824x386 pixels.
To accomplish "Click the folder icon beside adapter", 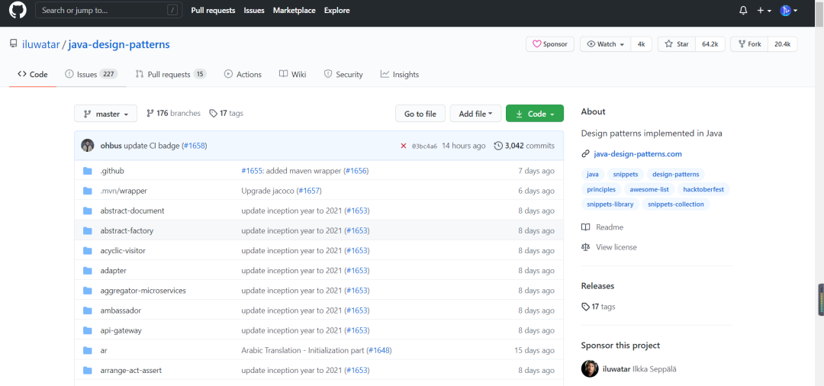I will coord(87,271).
